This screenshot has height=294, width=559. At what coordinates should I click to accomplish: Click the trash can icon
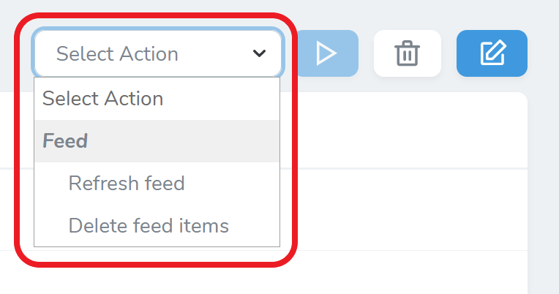[x=407, y=53]
